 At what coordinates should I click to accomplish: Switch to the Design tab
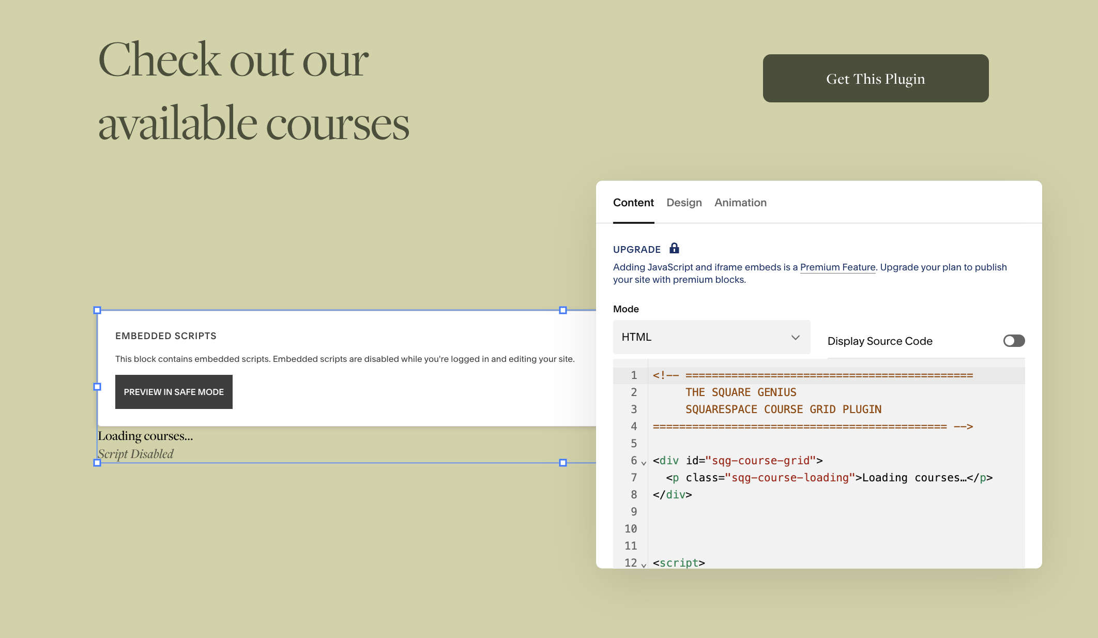pyautogui.click(x=684, y=203)
